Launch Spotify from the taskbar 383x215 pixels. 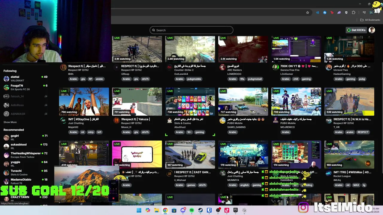(191, 210)
